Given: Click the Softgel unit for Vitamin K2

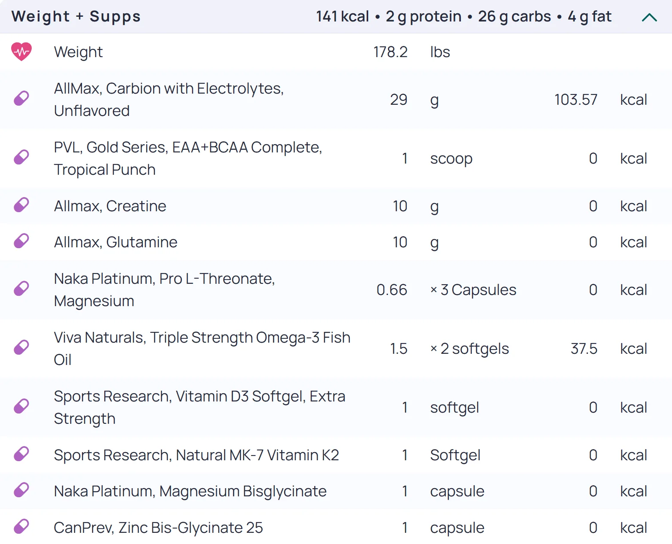Looking at the screenshot, I should click(x=455, y=455).
